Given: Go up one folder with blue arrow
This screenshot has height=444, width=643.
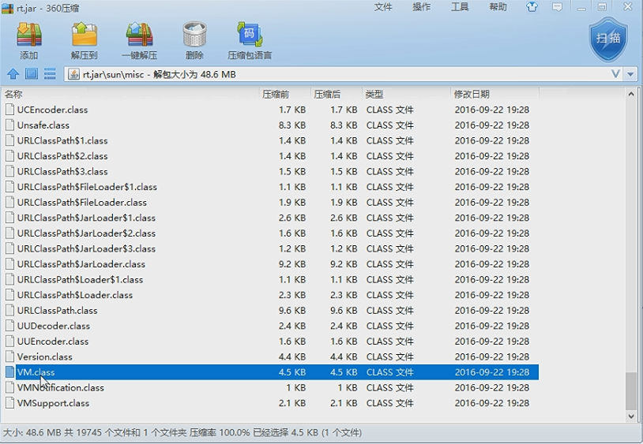Looking at the screenshot, I should pyautogui.click(x=13, y=74).
